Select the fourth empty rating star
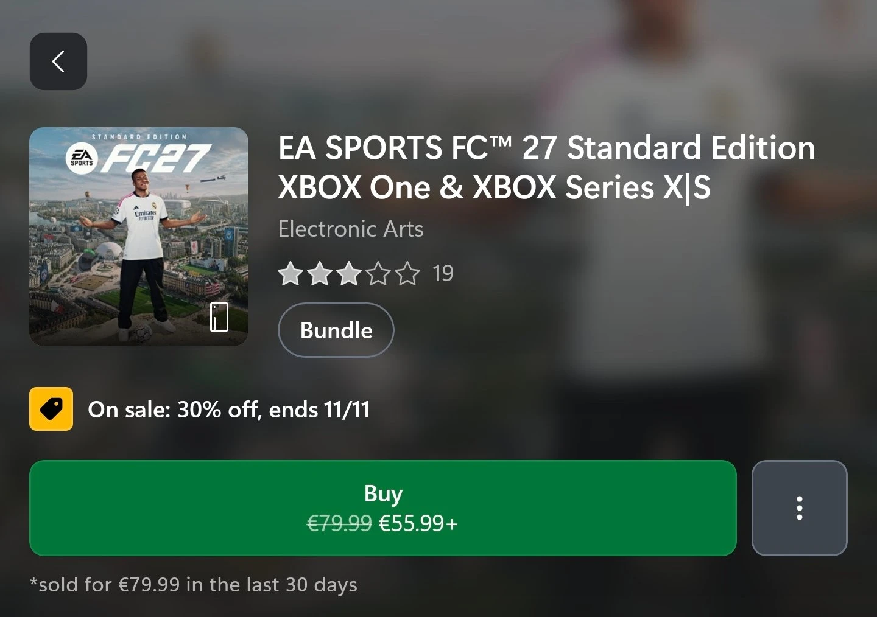 click(x=378, y=274)
